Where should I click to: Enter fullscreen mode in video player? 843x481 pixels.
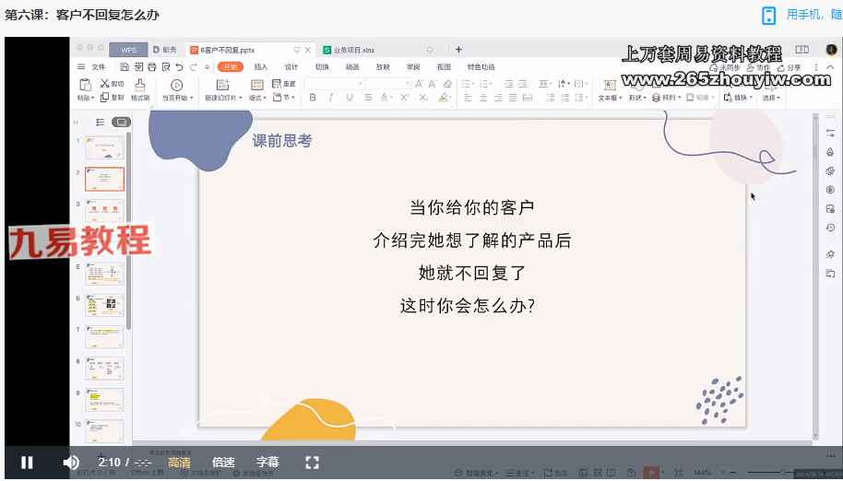click(x=312, y=463)
